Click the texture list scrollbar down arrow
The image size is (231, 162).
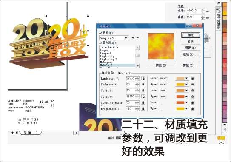click(137, 66)
